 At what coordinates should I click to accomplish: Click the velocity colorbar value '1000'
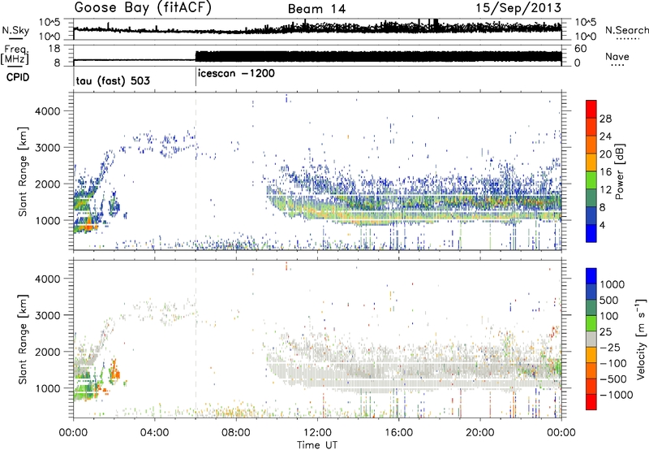coord(612,284)
